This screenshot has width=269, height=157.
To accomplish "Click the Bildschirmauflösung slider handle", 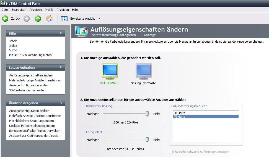I will click(x=147, y=114).
